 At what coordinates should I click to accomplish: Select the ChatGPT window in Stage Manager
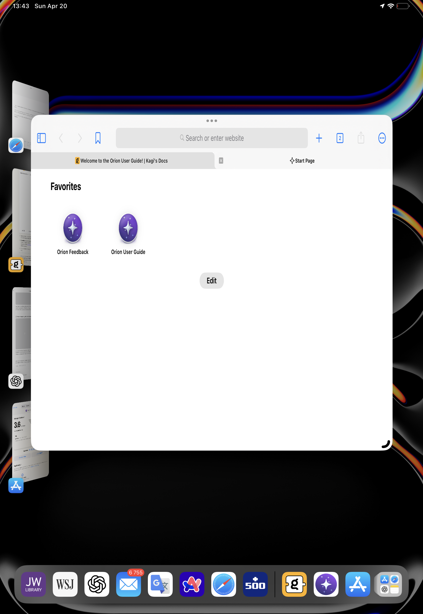(22, 334)
